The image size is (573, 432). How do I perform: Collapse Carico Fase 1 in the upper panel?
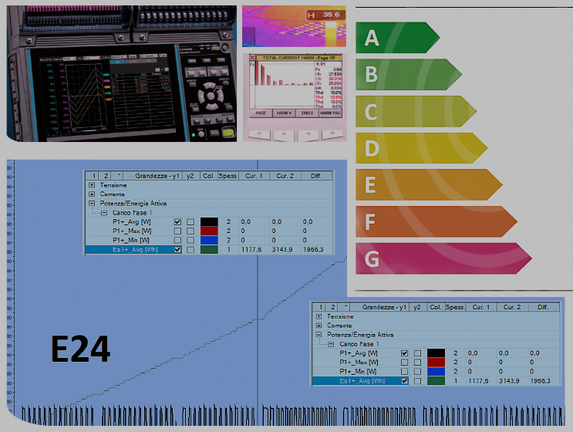coord(104,213)
